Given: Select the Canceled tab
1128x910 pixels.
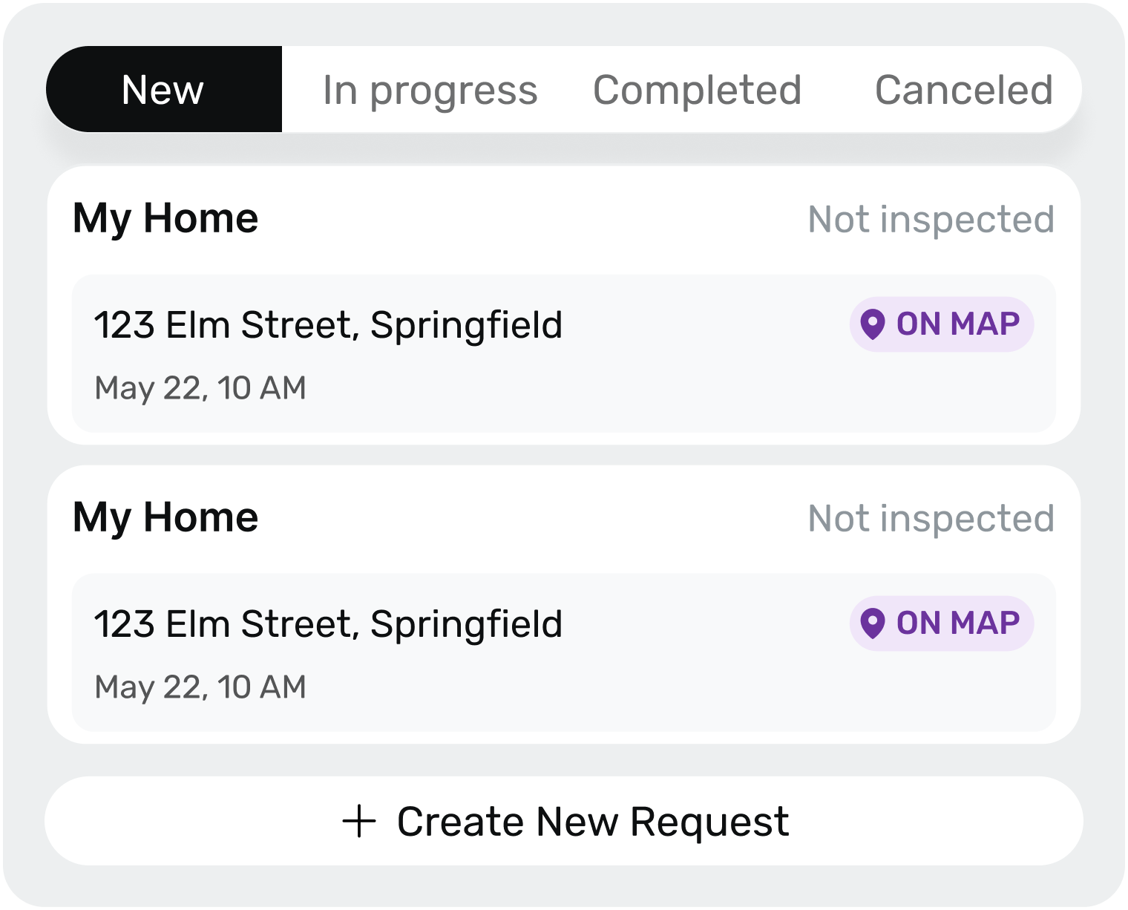Looking at the screenshot, I should (963, 90).
